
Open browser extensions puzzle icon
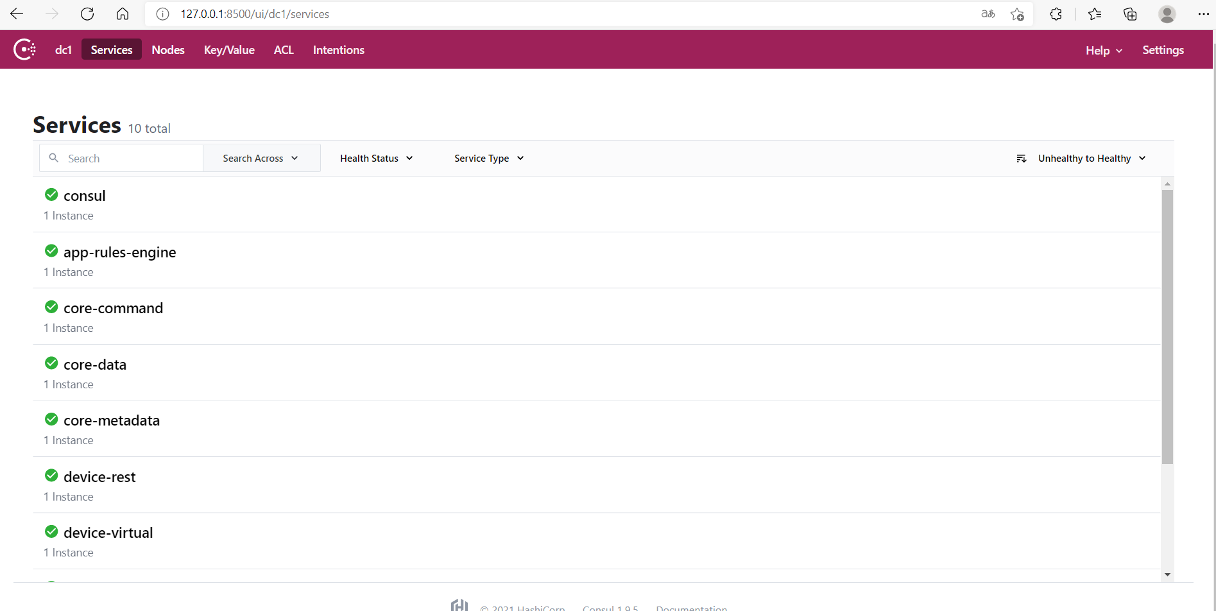[1056, 13]
